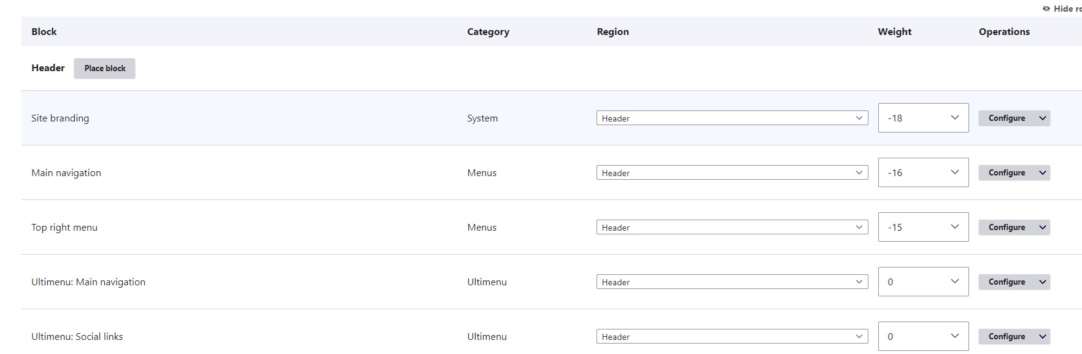Image resolution: width=1082 pixels, height=354 pixels.
Task: Open Weight select for Ultimenu: Main navigation
Action: point(922,282)
